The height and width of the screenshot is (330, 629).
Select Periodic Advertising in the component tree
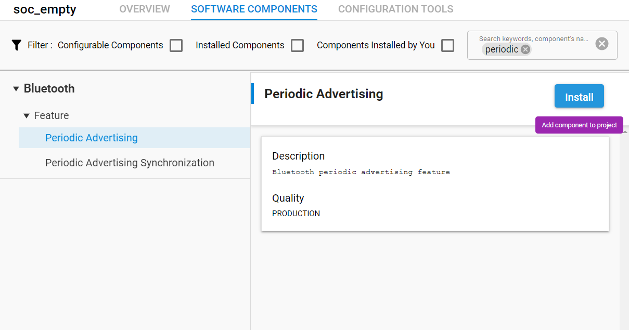click(91, 137)
